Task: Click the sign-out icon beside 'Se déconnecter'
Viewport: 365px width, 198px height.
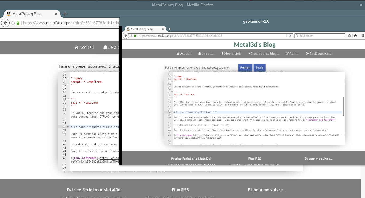Action: 308,54
